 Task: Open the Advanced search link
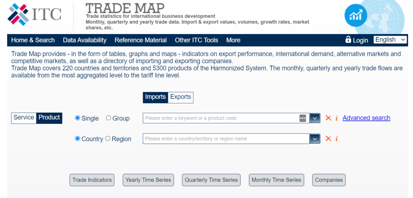pos(366,118)
